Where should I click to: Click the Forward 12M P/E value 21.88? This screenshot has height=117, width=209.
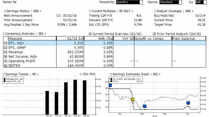click(138, 20)
